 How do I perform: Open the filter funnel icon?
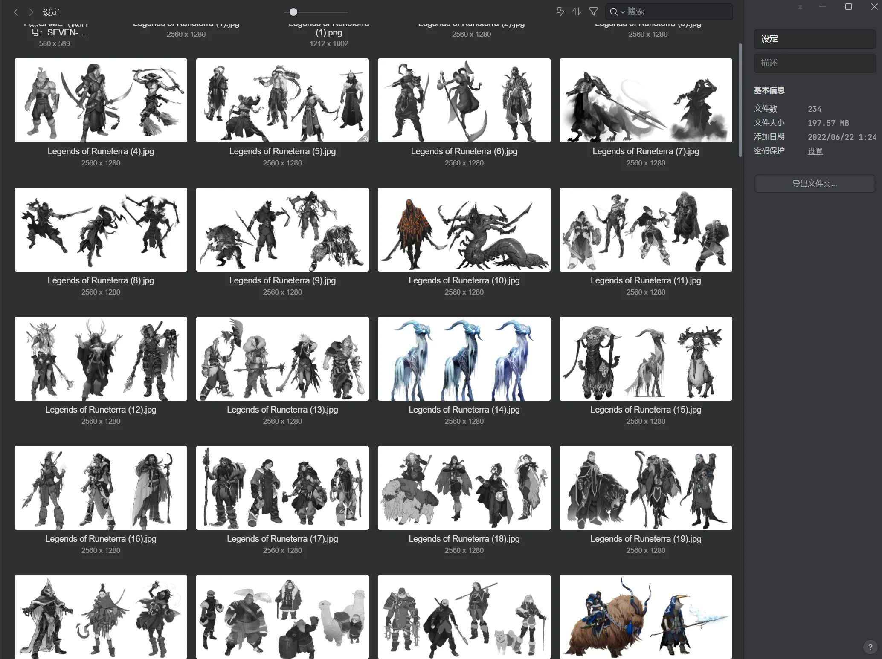point(593,12)
